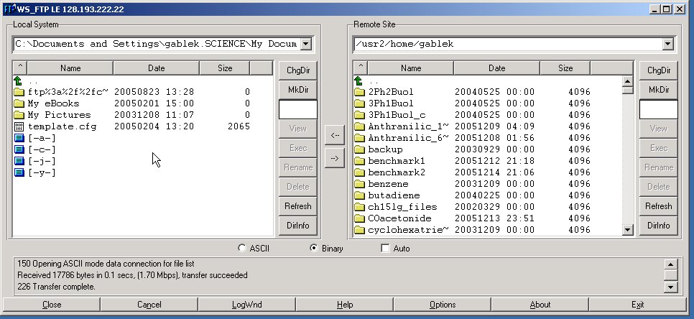Screen dimensions: 694x319
Task: Select the cyclohexatrie~ folder icon
Action: (x=359, y=230)
